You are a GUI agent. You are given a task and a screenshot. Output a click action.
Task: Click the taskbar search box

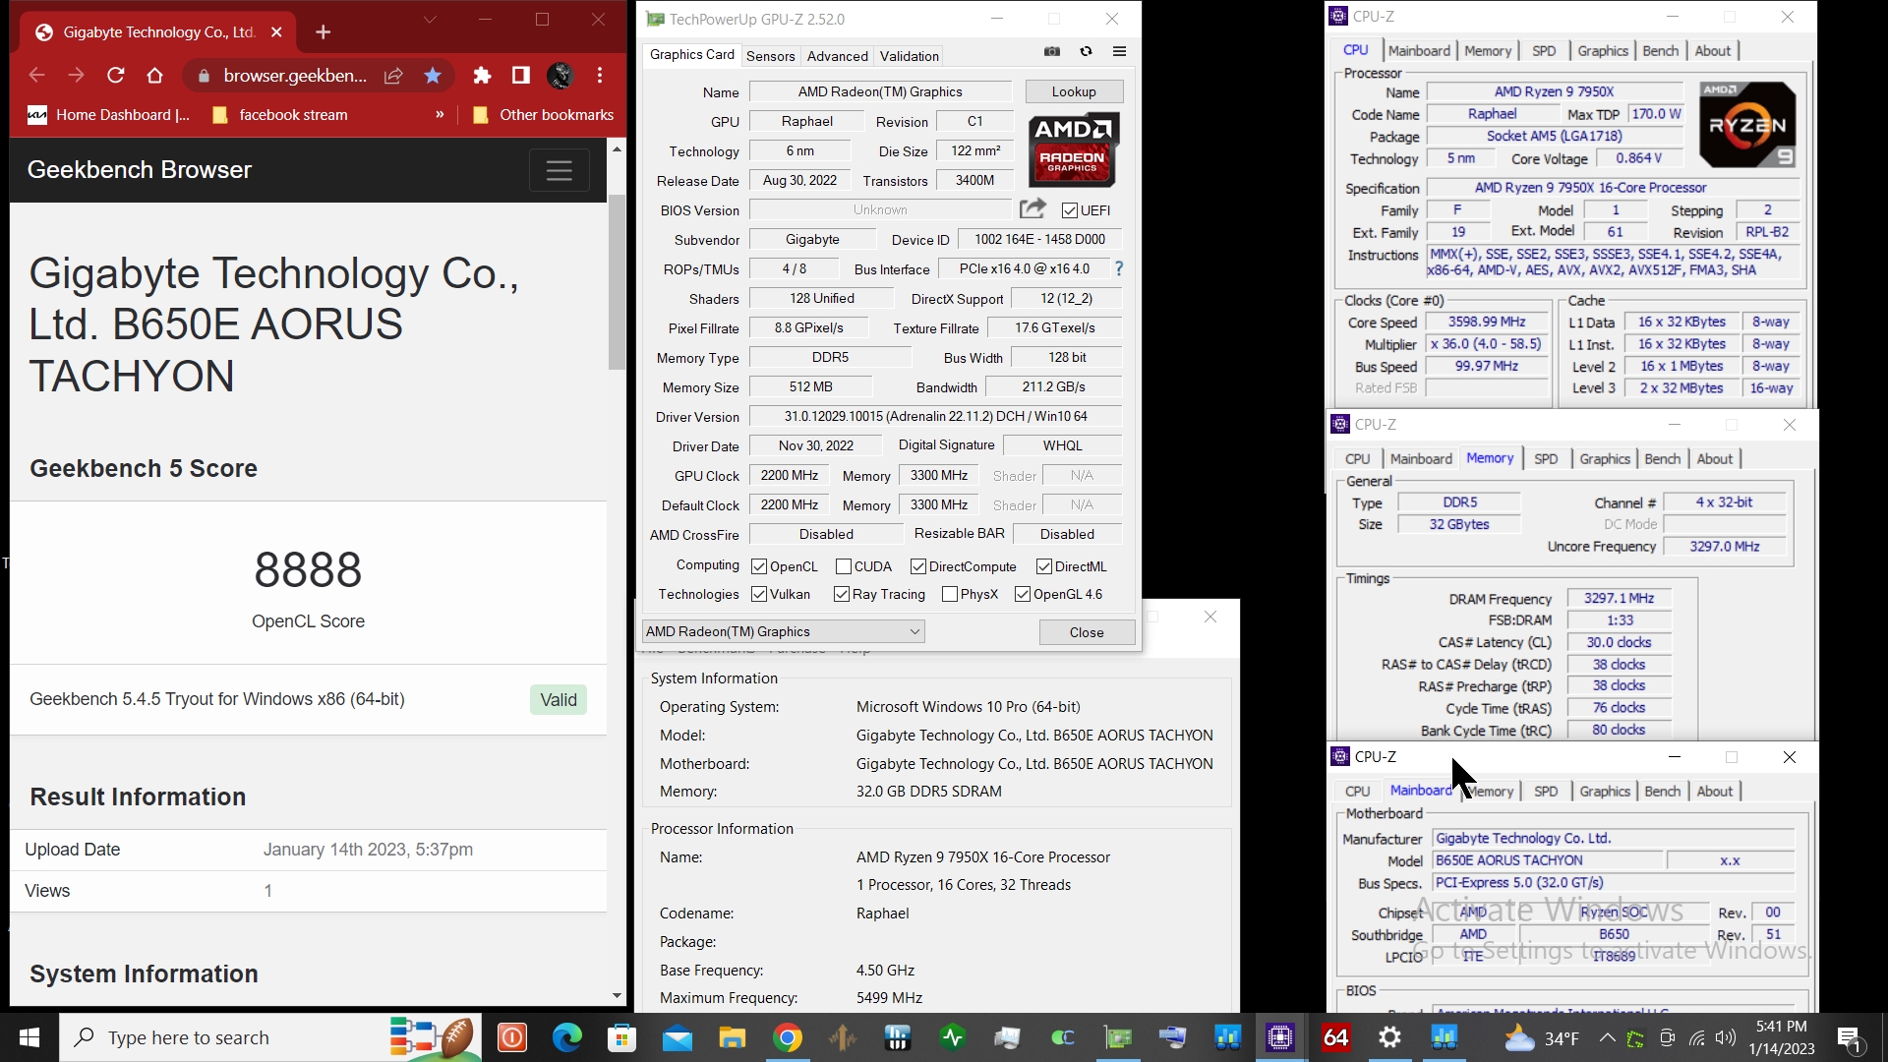270,1037
